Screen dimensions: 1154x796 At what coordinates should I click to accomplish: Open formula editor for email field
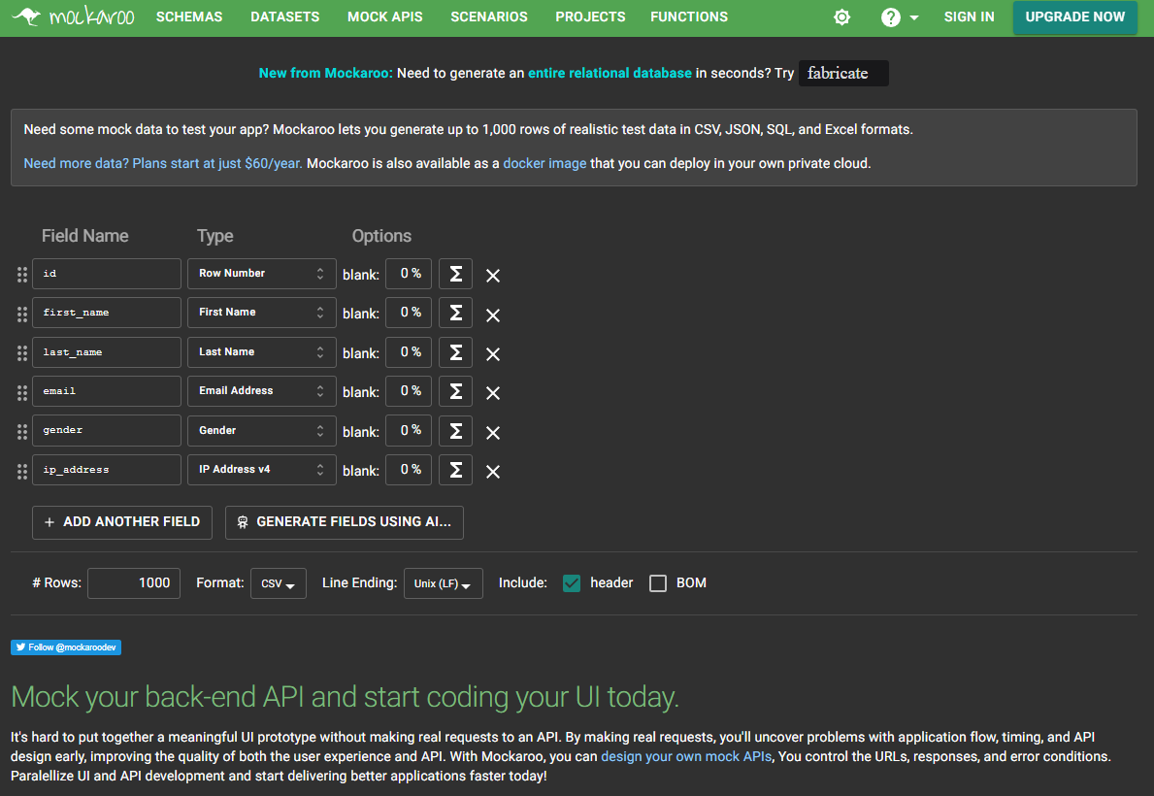tap(455, 391)
